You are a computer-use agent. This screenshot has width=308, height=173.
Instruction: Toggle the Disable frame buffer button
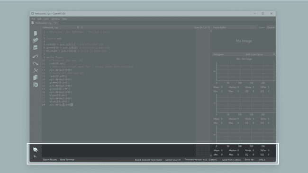[x=271, y=27]
